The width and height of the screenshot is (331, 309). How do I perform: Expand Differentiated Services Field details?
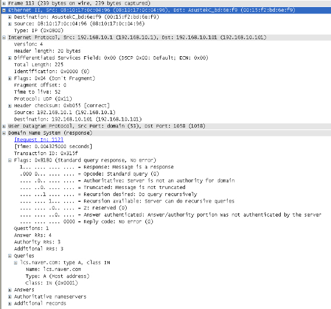(10, 58)
